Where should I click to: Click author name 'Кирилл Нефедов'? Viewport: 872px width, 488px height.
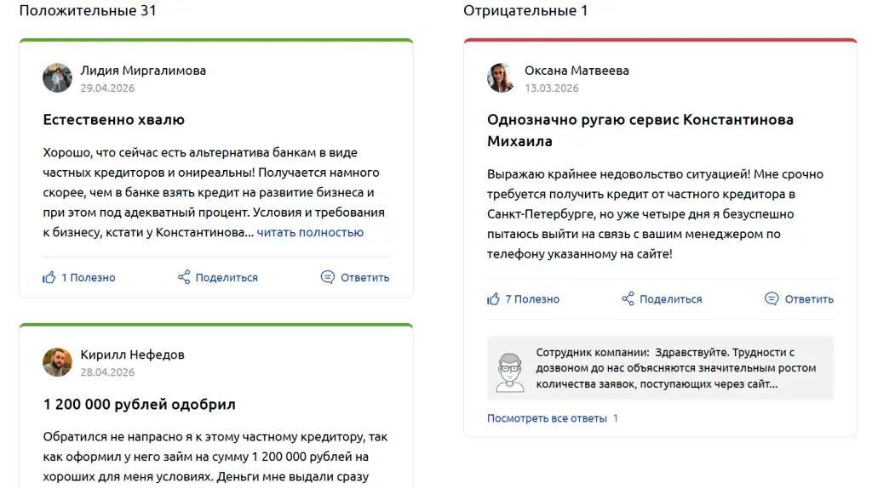click(x=132, y=355)
